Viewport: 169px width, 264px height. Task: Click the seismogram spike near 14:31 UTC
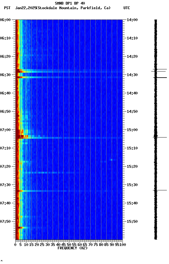tap(160, 77)
